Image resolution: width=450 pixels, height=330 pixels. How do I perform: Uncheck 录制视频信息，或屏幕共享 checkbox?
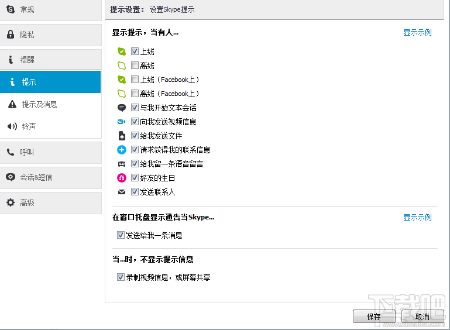[x=121, y=277]
